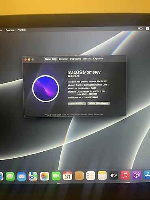This screenshot has width=150, height=200.
Task: Click the Intel Iris Pro 1536 MB line
Action: 87,94
